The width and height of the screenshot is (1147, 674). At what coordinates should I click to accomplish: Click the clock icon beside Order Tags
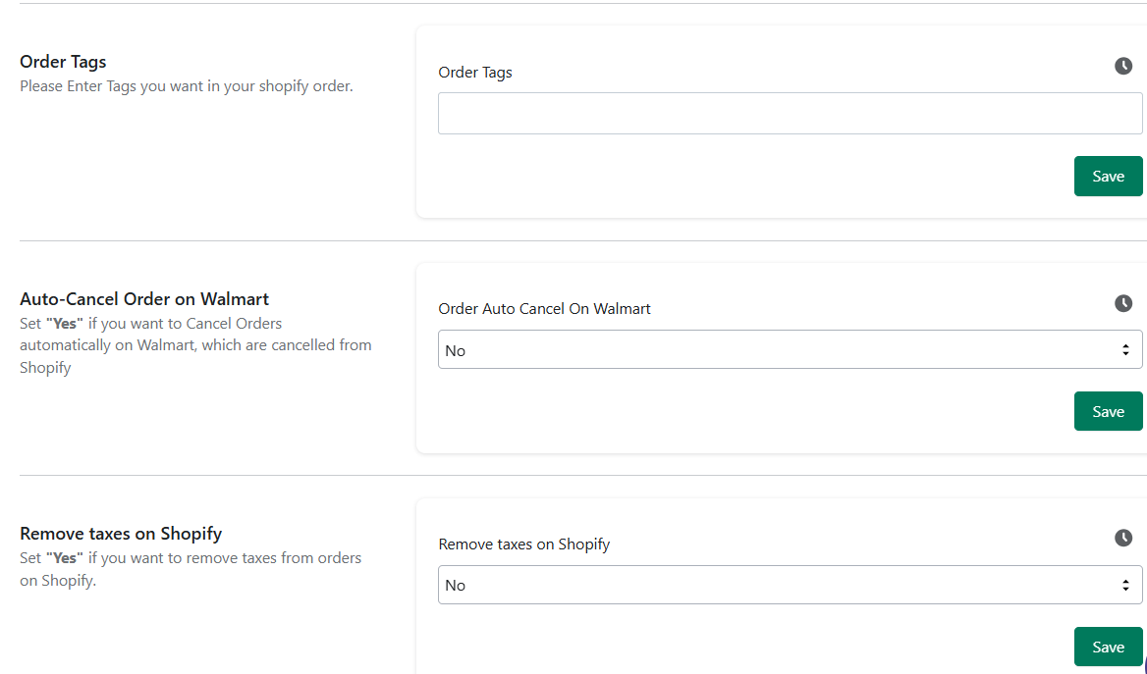tap(1122, 66)
